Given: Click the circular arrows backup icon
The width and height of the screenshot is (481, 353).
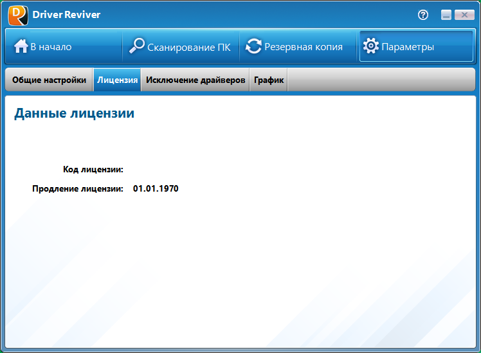Looking at the screenshot, I should (254, 46).
